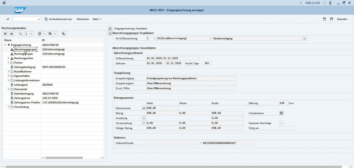354x168 pixels.
Task: Click the Beenden button
Action: pyautogui.click(x=342, y=19)
